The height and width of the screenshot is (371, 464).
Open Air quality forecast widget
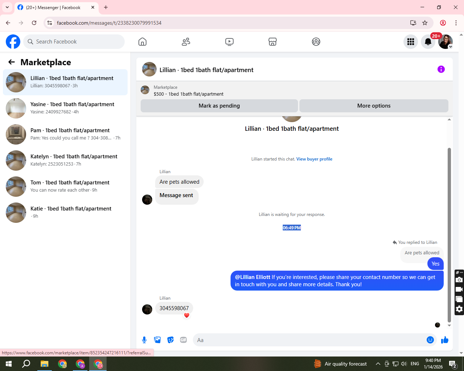[340, 364]
